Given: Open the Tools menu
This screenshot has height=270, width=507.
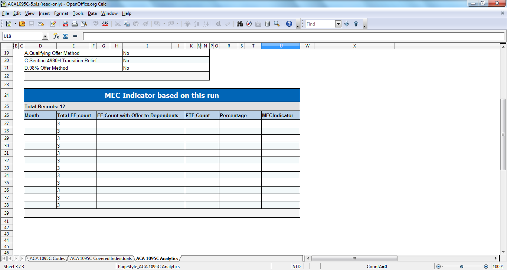Looking at the screenshot, I should 78,13.
